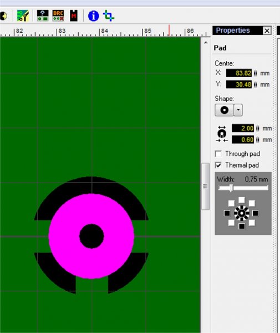The image size is (280, 333).
Task: Click the black drill hole of pad
Action: pyautogui.click(x=91, y=236)
